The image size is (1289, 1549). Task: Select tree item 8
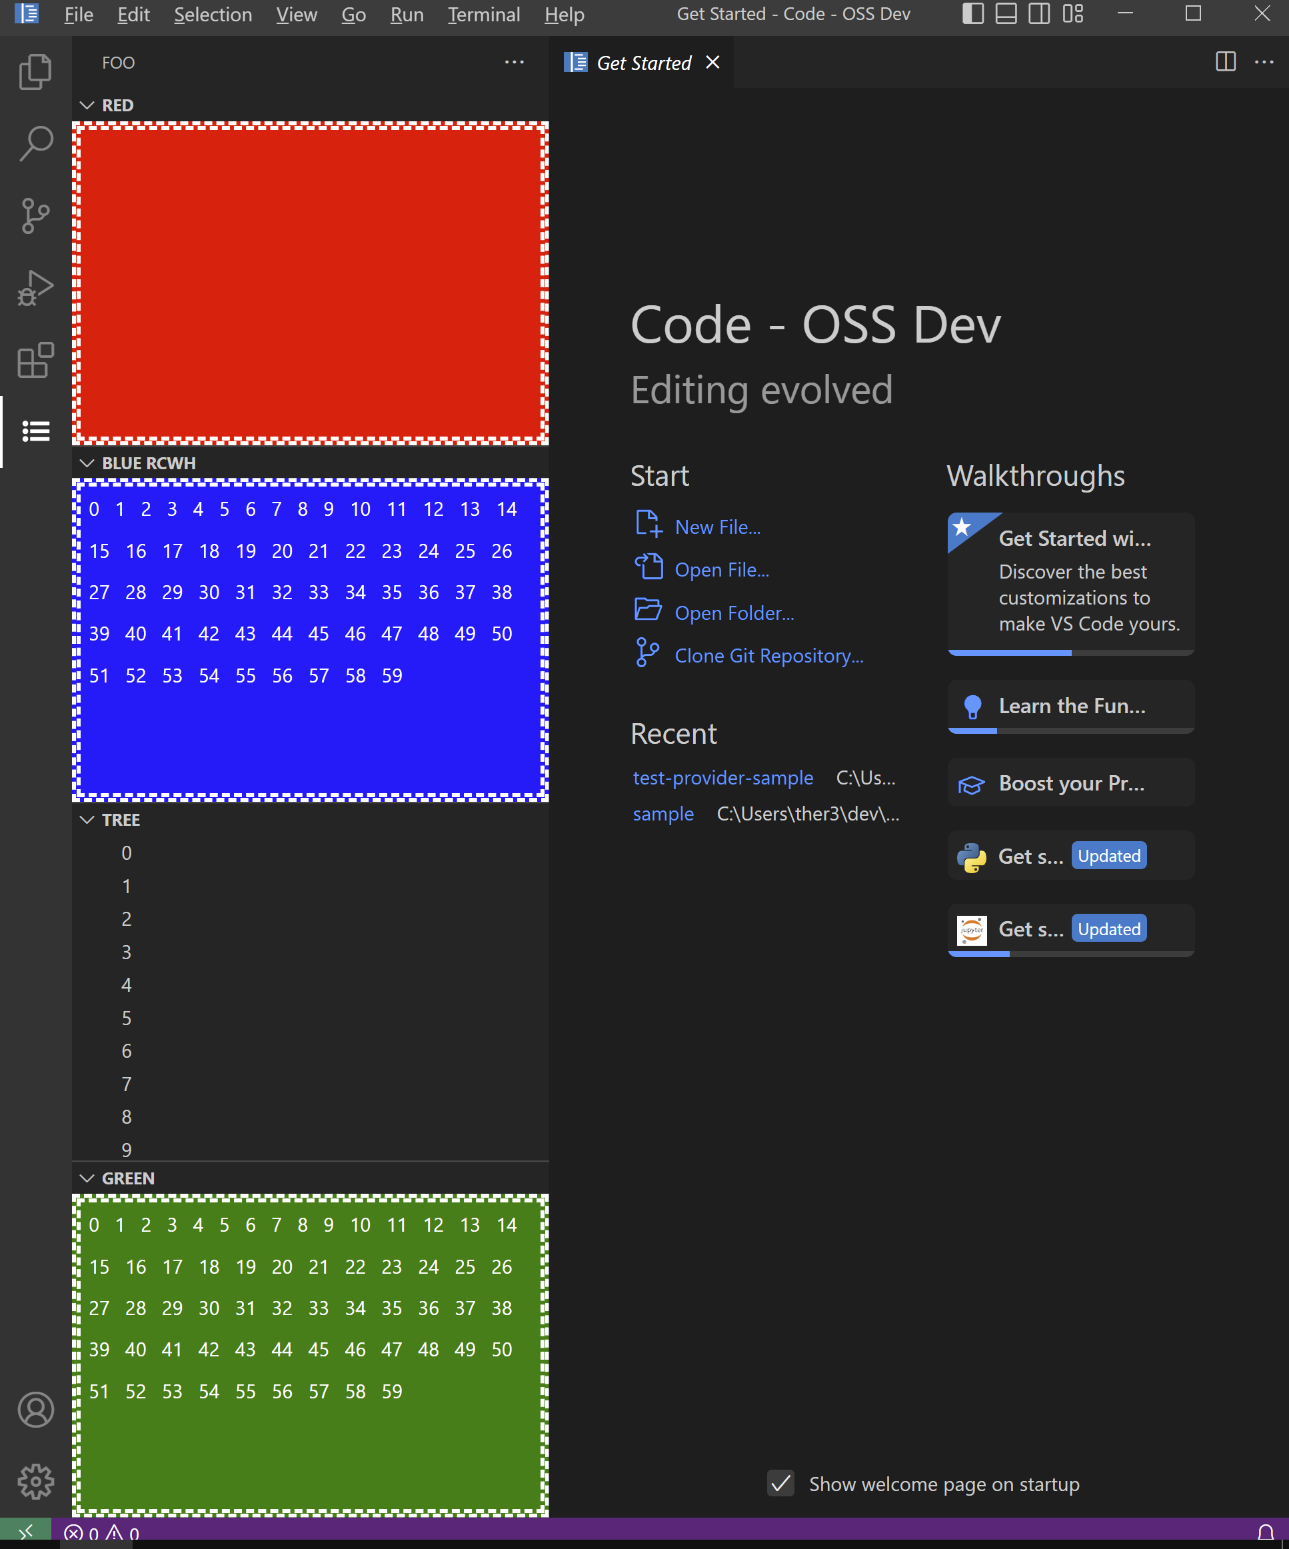(x=311, y=1118)
